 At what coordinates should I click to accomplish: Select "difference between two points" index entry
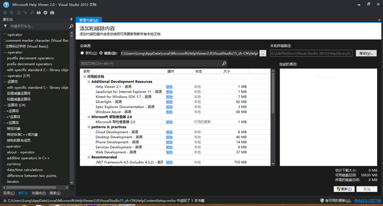click(x=31, y=176)
